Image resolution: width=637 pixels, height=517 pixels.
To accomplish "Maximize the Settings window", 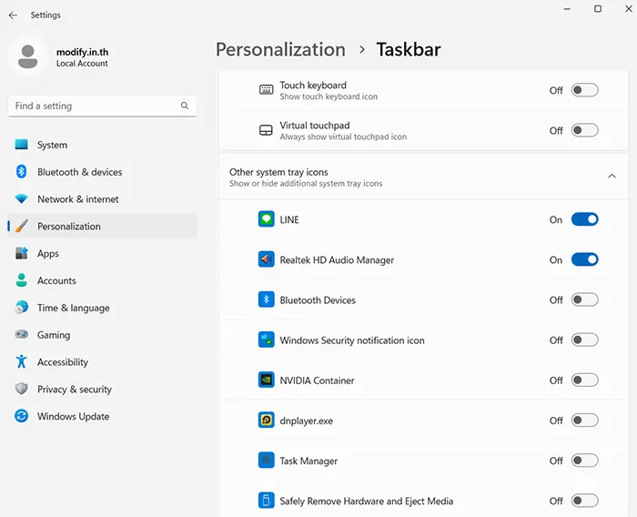I will [598, 8].
